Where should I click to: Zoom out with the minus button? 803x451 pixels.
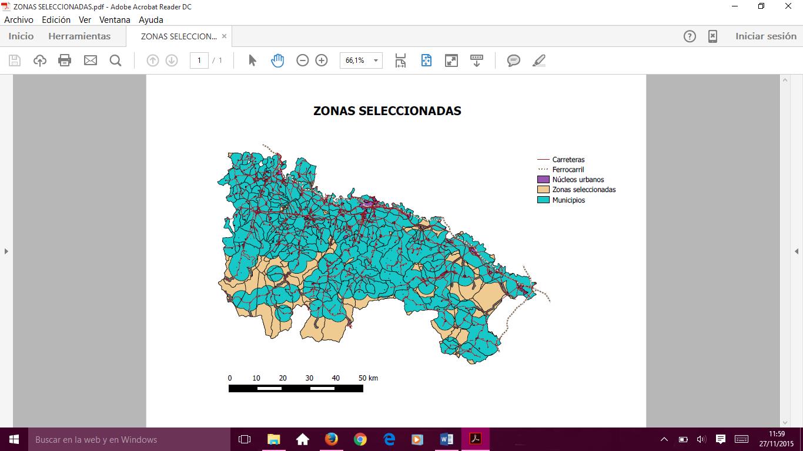(303, 60)
